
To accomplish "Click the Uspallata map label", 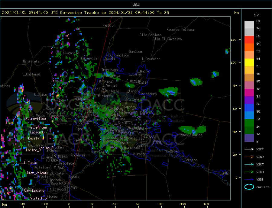I will (31, 61).
